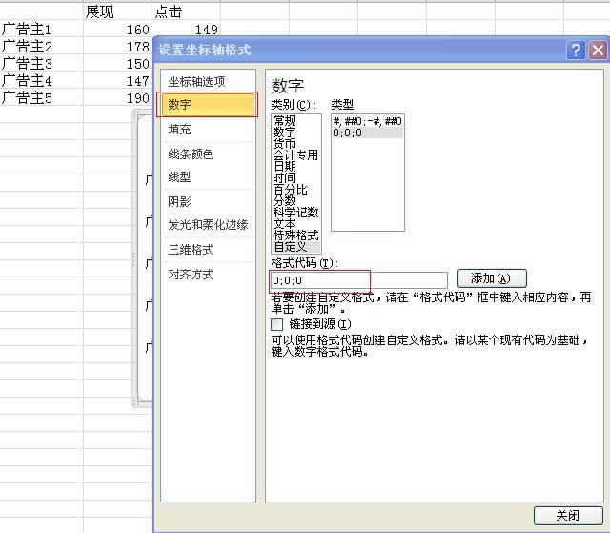Select 自定义 in the category list
Screen dimensions: 610x533
click(x=290, y=247)
